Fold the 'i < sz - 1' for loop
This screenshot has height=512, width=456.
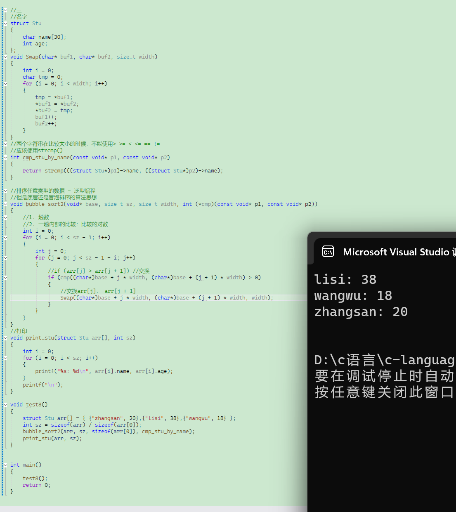click(x=6, y=238)
